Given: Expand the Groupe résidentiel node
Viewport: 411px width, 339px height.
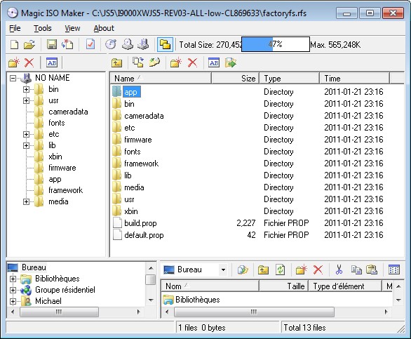Looking at the screenshot, I should pos(13,290).
